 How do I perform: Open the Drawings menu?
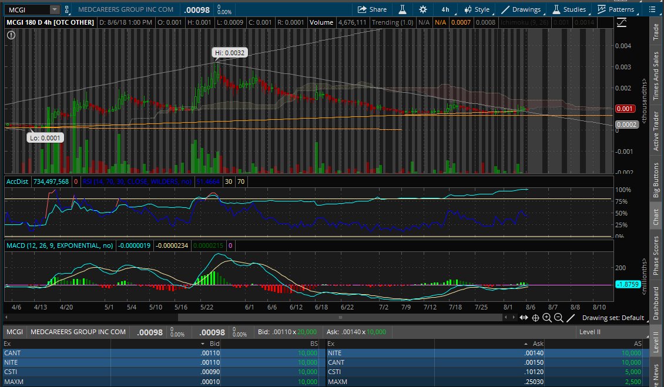(521, 9)
